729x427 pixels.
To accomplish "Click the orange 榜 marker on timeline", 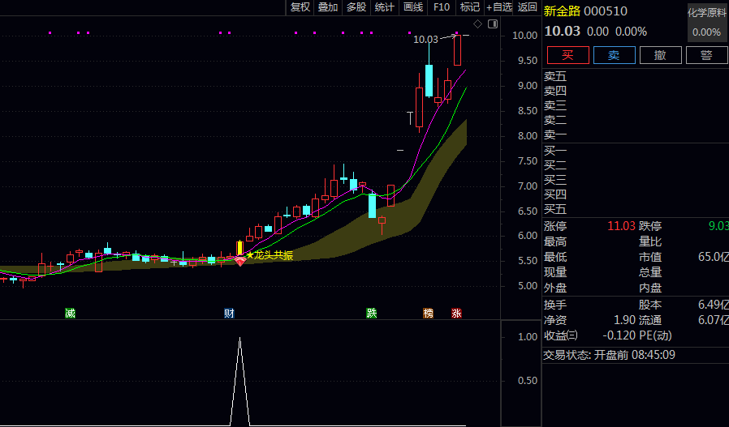I will tap(428, 314).
